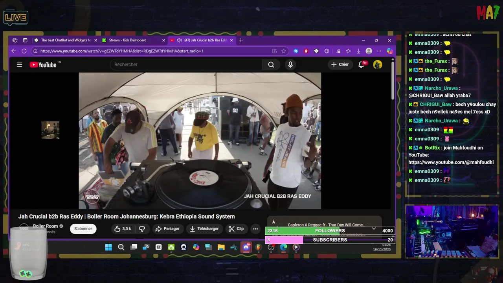
Task: Click the Télécharger download button
Action: tap(204, 229)
